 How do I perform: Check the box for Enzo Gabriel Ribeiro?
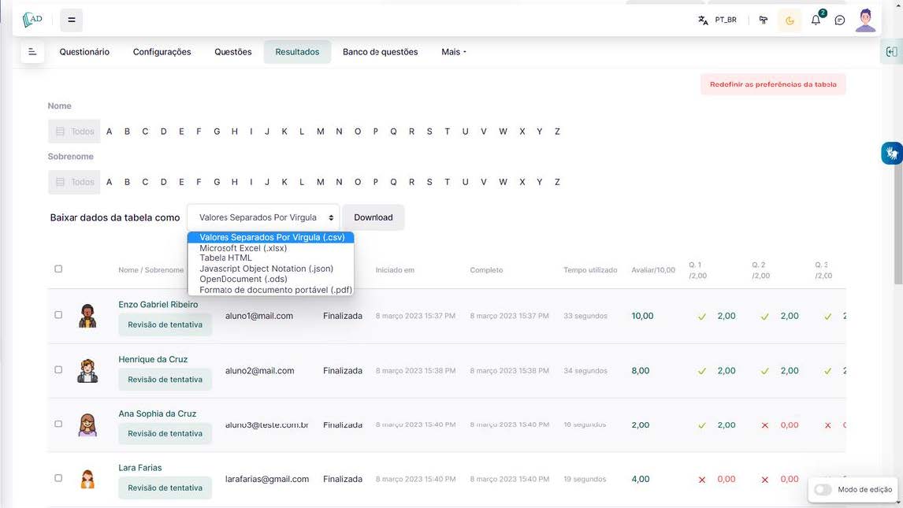point(58,315)
